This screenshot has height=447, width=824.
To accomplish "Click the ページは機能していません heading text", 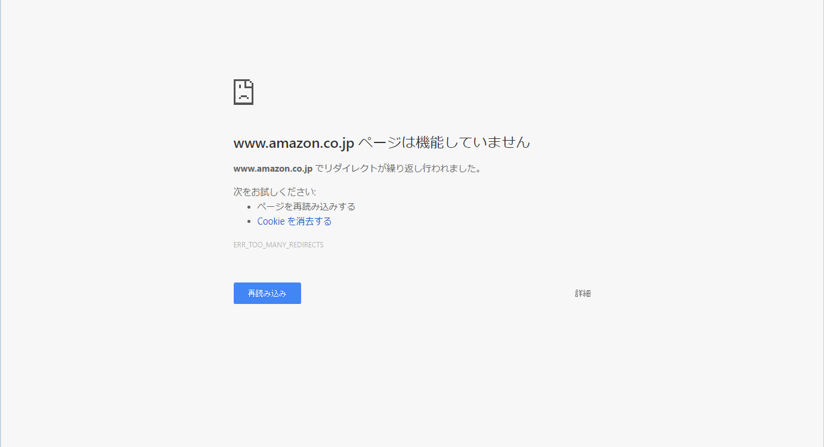I will coord(444,142).
